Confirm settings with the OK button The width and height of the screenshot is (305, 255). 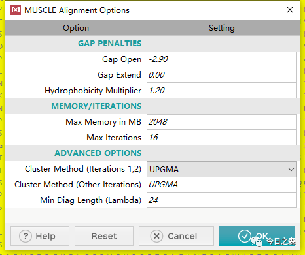(257, 236)
